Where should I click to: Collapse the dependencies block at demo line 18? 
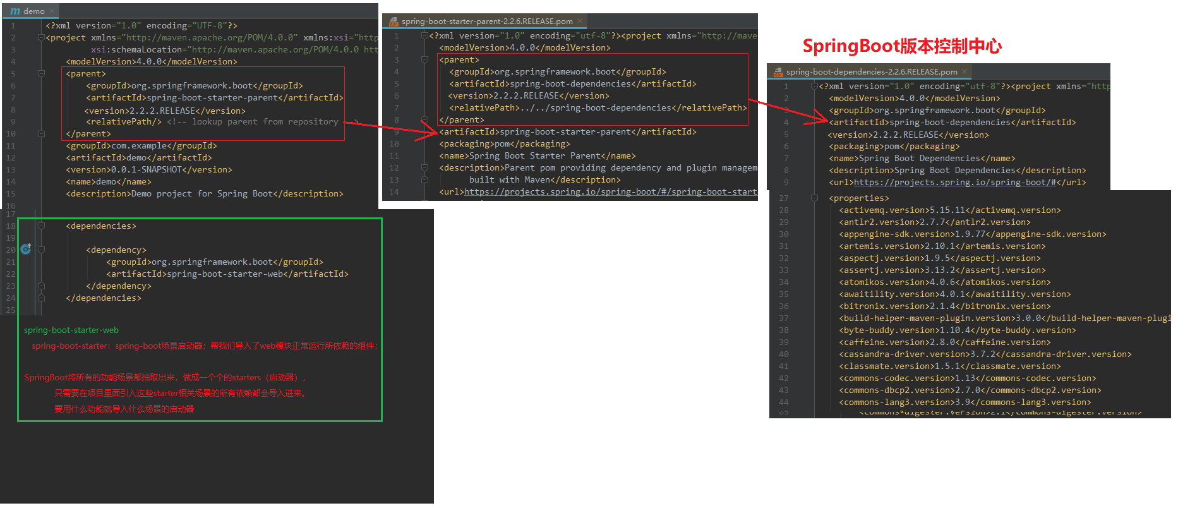pyautogui.click(x=41, y=226)
